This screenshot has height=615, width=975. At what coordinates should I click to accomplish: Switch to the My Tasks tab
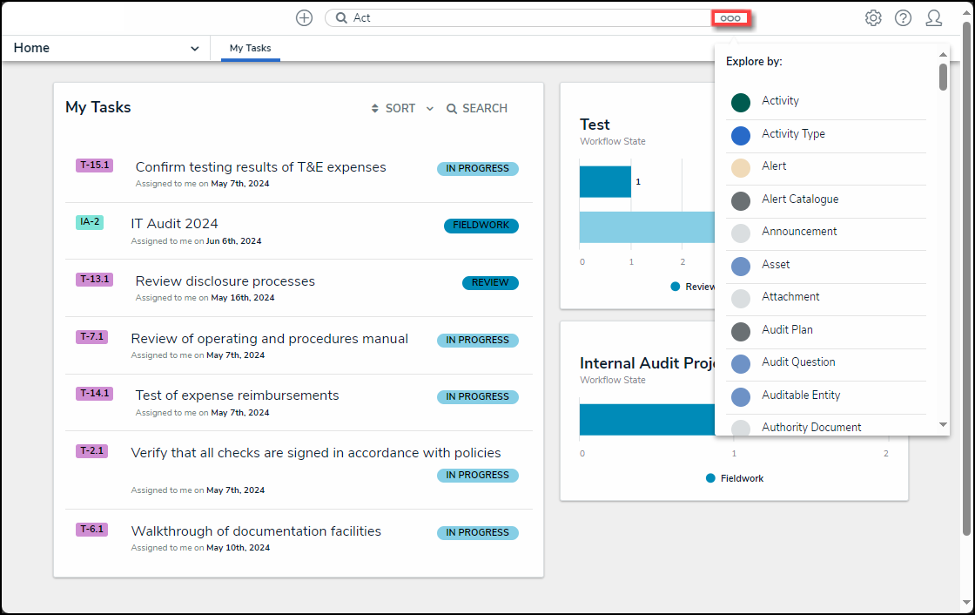250,49
